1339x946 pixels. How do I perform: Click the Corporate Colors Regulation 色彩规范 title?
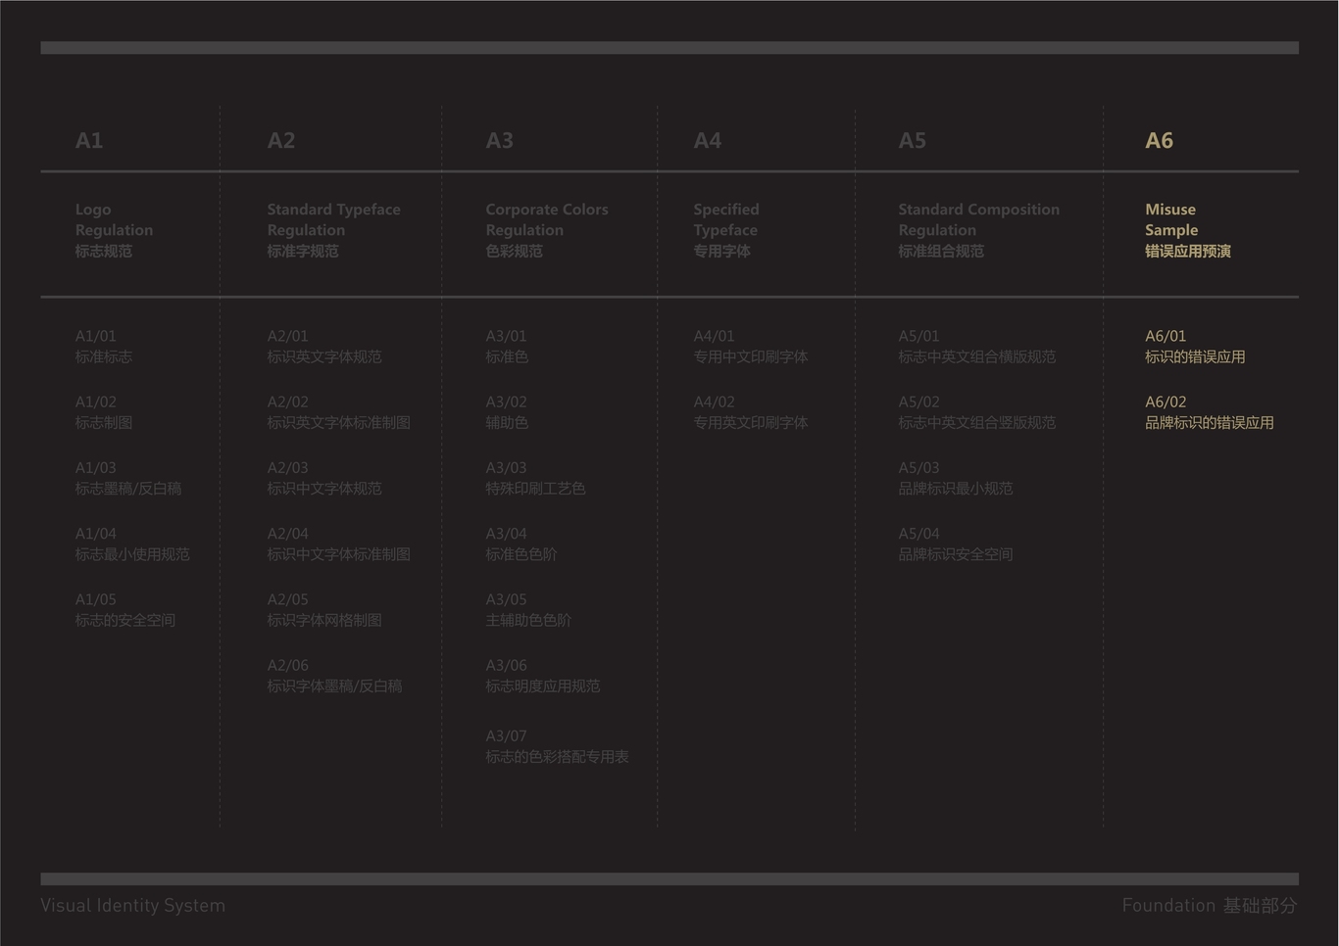pyautogui.click(x=547, y=230)
